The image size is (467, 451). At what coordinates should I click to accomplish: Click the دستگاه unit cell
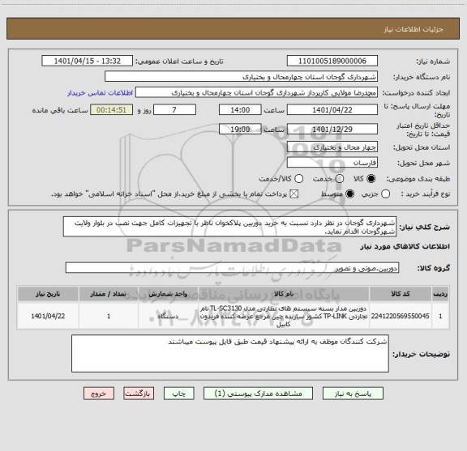coord(168,316)
